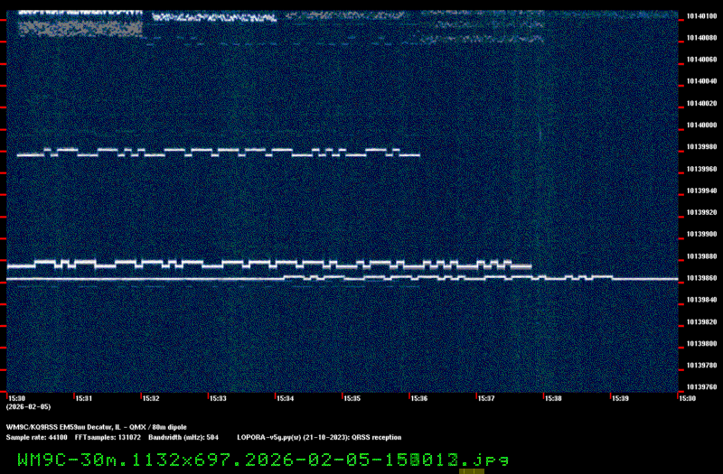
Task: Select the 15:35 time marker
Action: click(x=352, y=398)
